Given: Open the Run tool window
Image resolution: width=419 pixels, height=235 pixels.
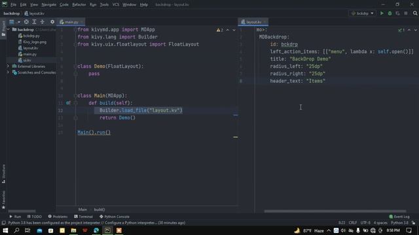Looking at the screenshot, I should (15, 217).
